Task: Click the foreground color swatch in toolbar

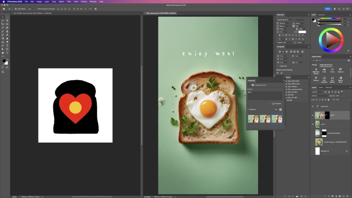Action: [4, 61]
